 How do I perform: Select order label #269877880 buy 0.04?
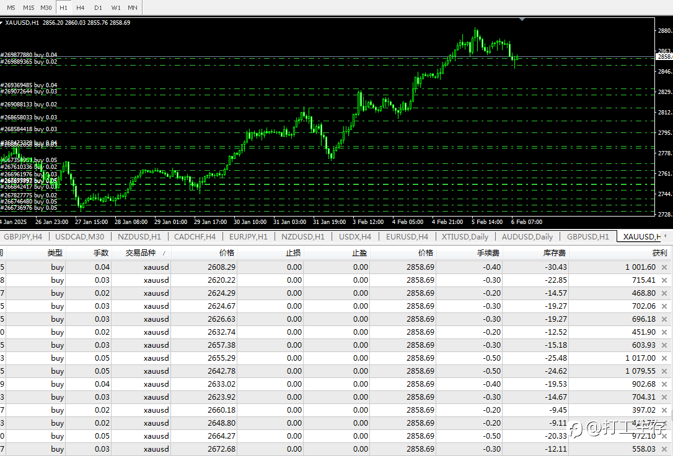29,55
